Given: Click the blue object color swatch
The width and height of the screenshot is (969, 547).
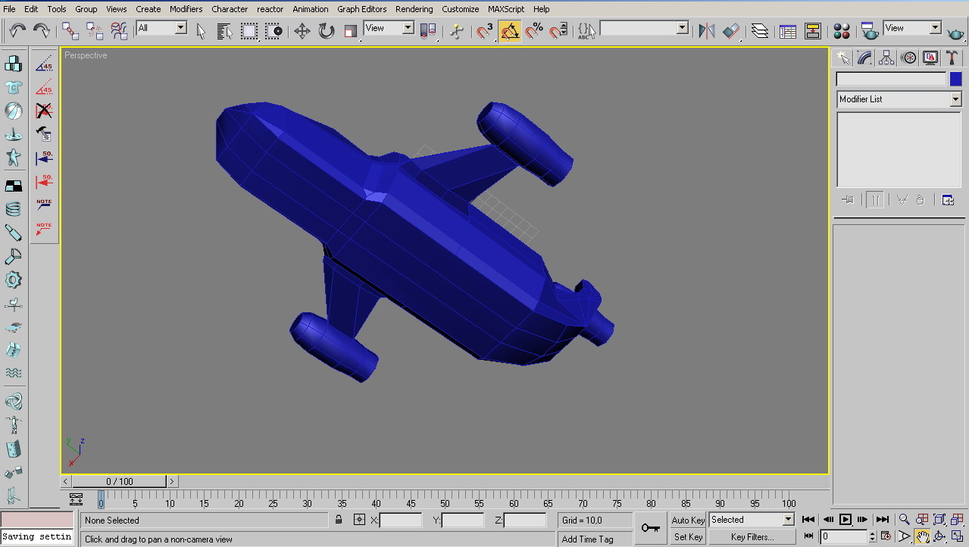Looking at the screenshot, I should pos(955,79).
